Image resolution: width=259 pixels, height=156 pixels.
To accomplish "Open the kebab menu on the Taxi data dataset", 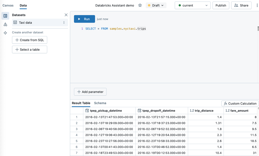I will [x=63, y=23].
